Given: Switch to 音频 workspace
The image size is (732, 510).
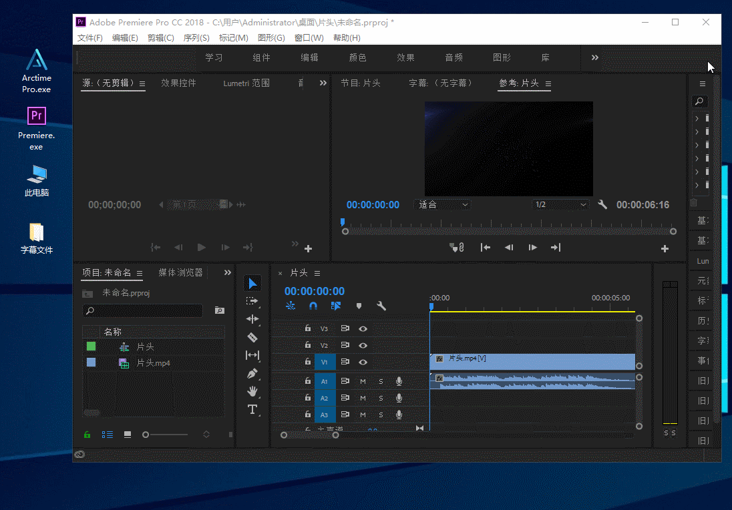Looking at the screenshot, I should pos(453,57).
